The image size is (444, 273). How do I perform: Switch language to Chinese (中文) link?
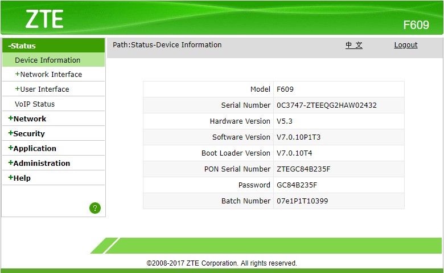pos(354,45)
